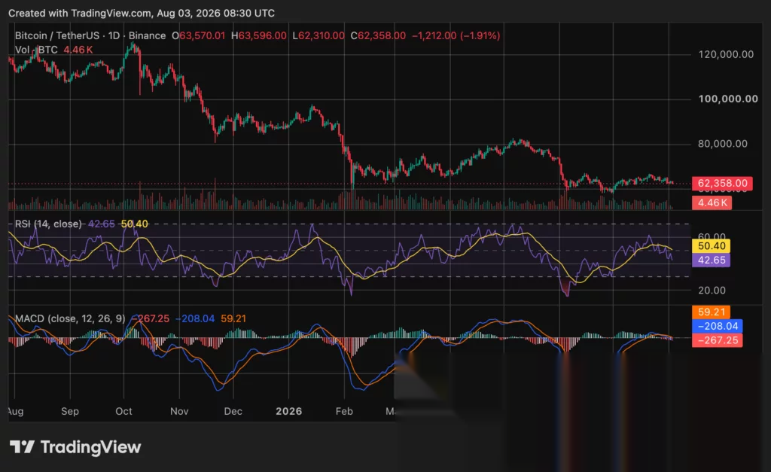Click the yellow 50.40 RSI legend value

coord(134,224)
